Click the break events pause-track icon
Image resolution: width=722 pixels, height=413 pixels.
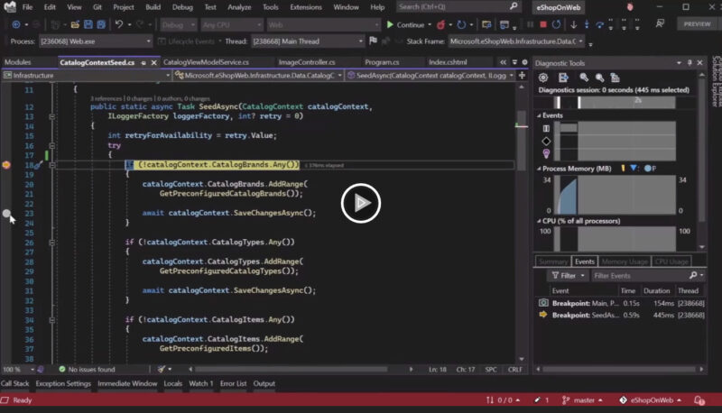tap(546, 129)
